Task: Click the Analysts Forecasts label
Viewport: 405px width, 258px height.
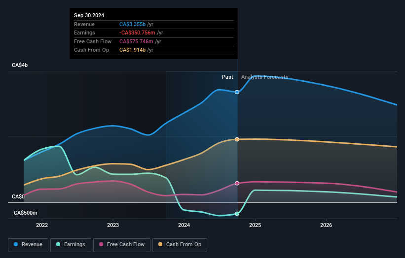Action: [265, 77]
